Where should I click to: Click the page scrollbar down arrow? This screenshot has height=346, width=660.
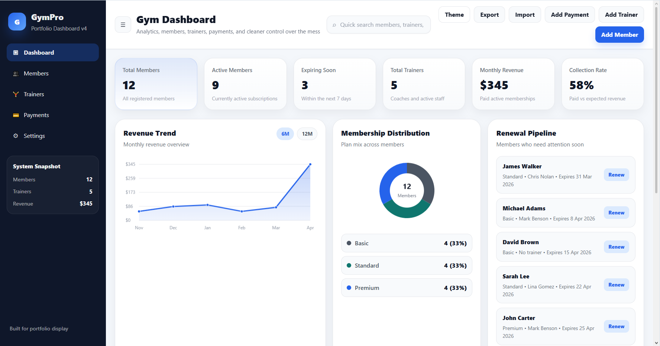(x=657, y=343)
